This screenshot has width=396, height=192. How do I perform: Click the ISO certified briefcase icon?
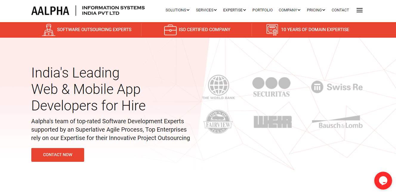170,30
